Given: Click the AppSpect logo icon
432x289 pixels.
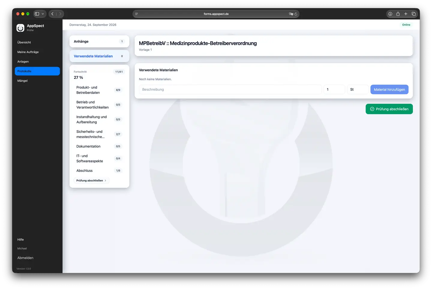Looking at the screenshot, I should 20,28.
